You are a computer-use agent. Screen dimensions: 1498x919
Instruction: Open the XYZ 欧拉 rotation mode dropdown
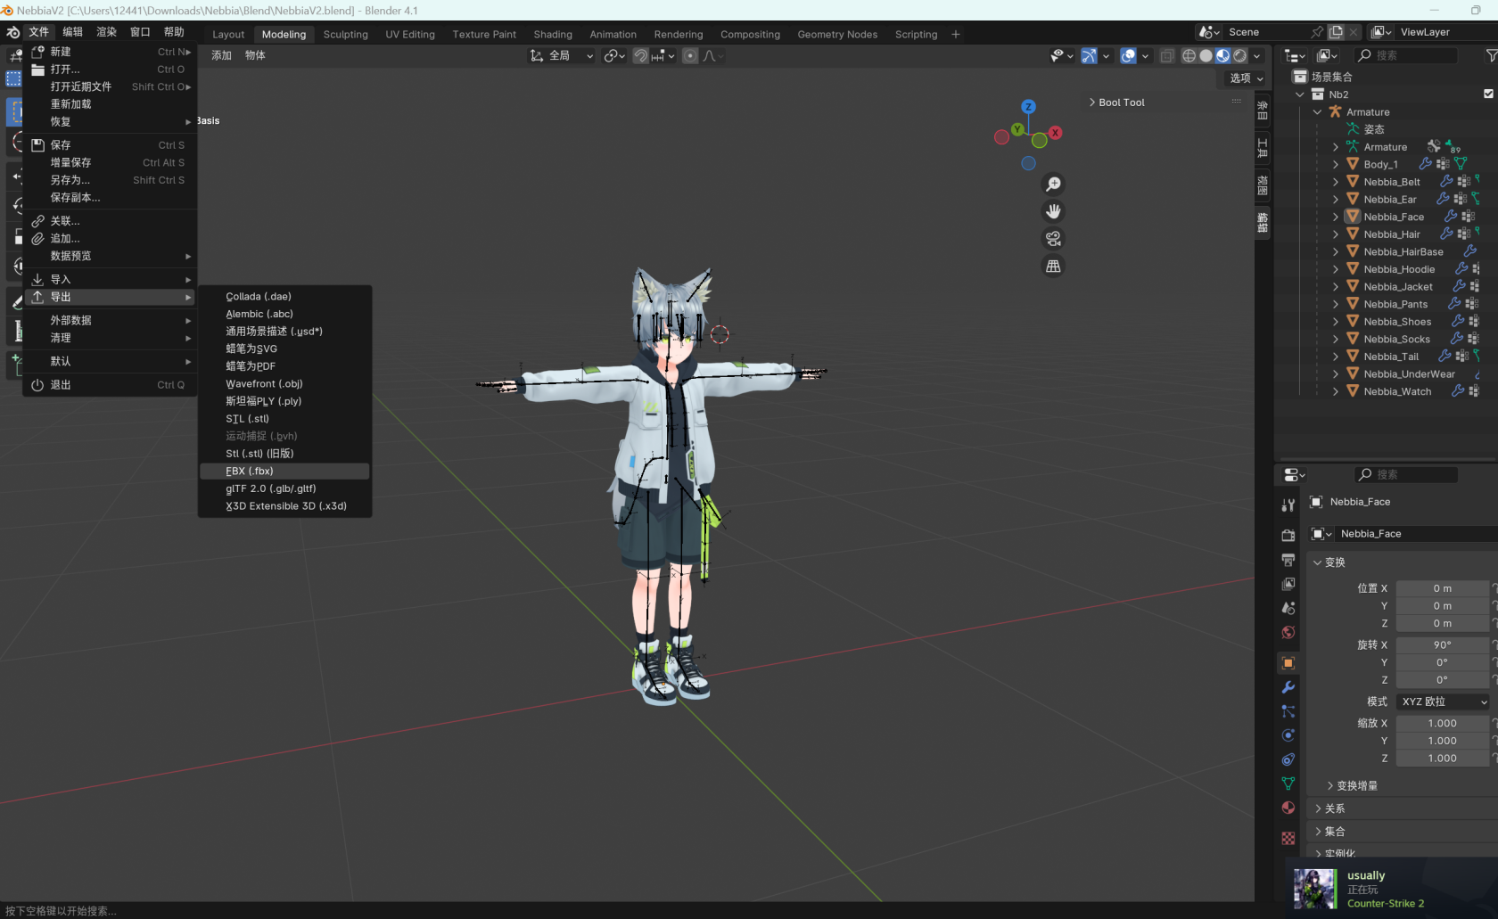coord(1444,702)
